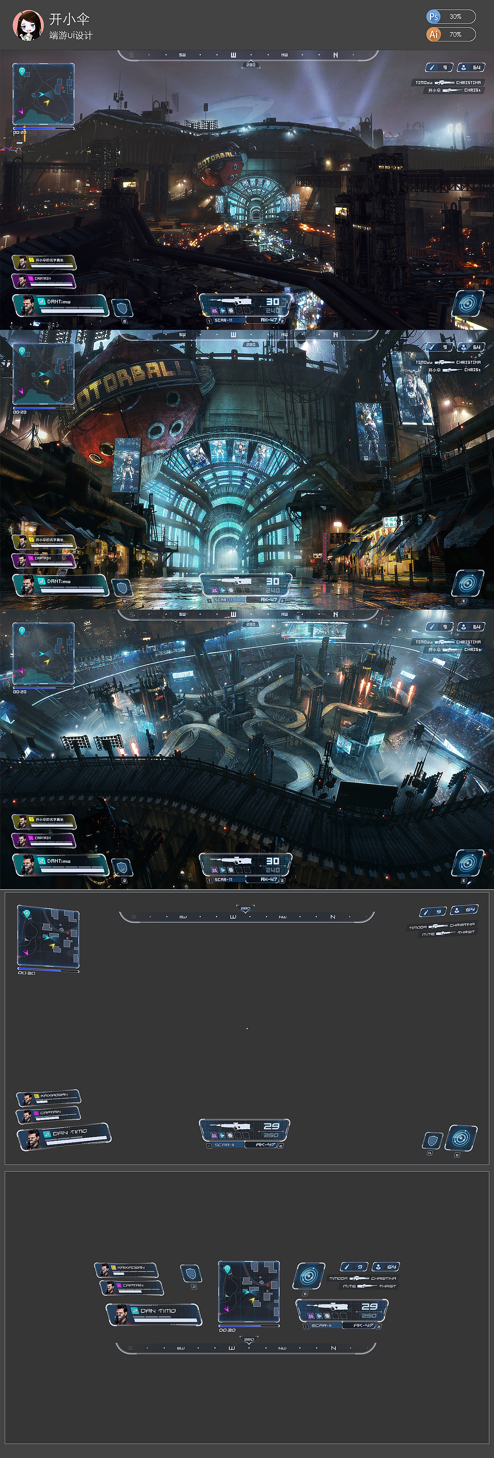The width and height of the screenshot is (494, 1458).
Task: Click the author avatar portrait
Action: pyautogui.click(x=28, y=25)
